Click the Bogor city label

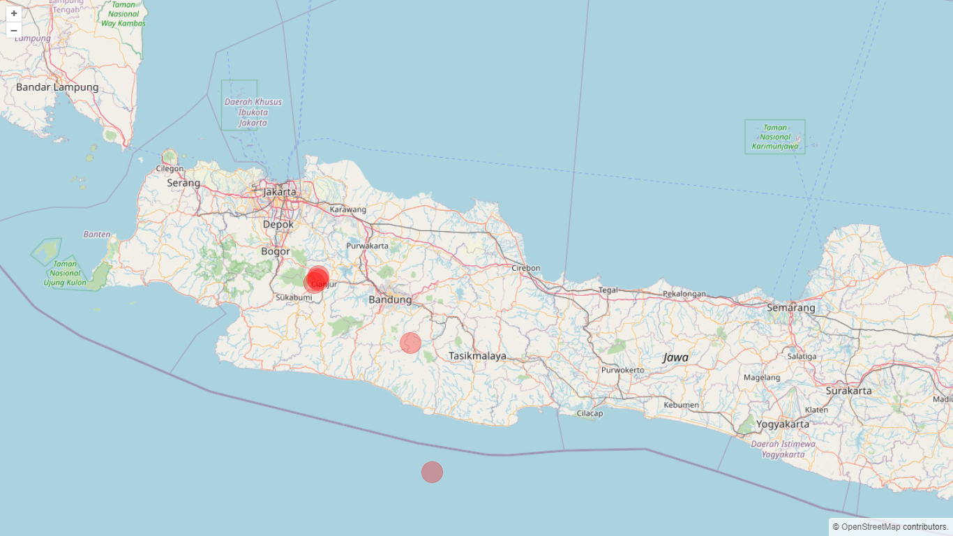pyautogui.click(x=276, y=251)
